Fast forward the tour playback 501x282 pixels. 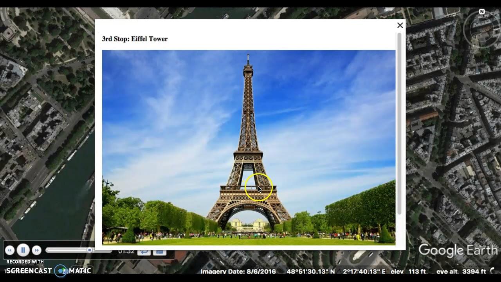(x=36, y=250)
